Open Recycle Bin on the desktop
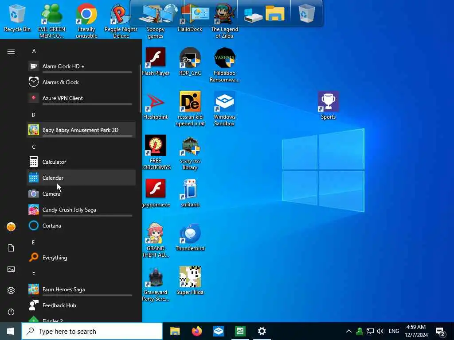 pos(17,18)
